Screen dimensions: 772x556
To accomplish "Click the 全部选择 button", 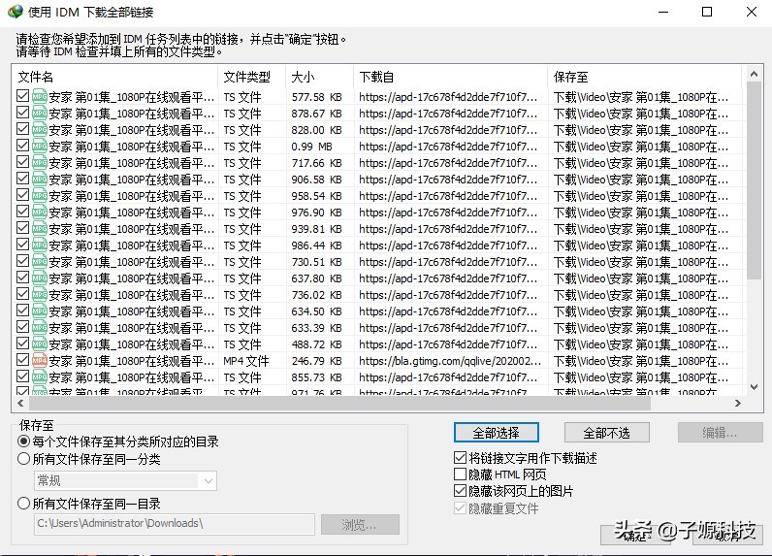I will (497, 433).
